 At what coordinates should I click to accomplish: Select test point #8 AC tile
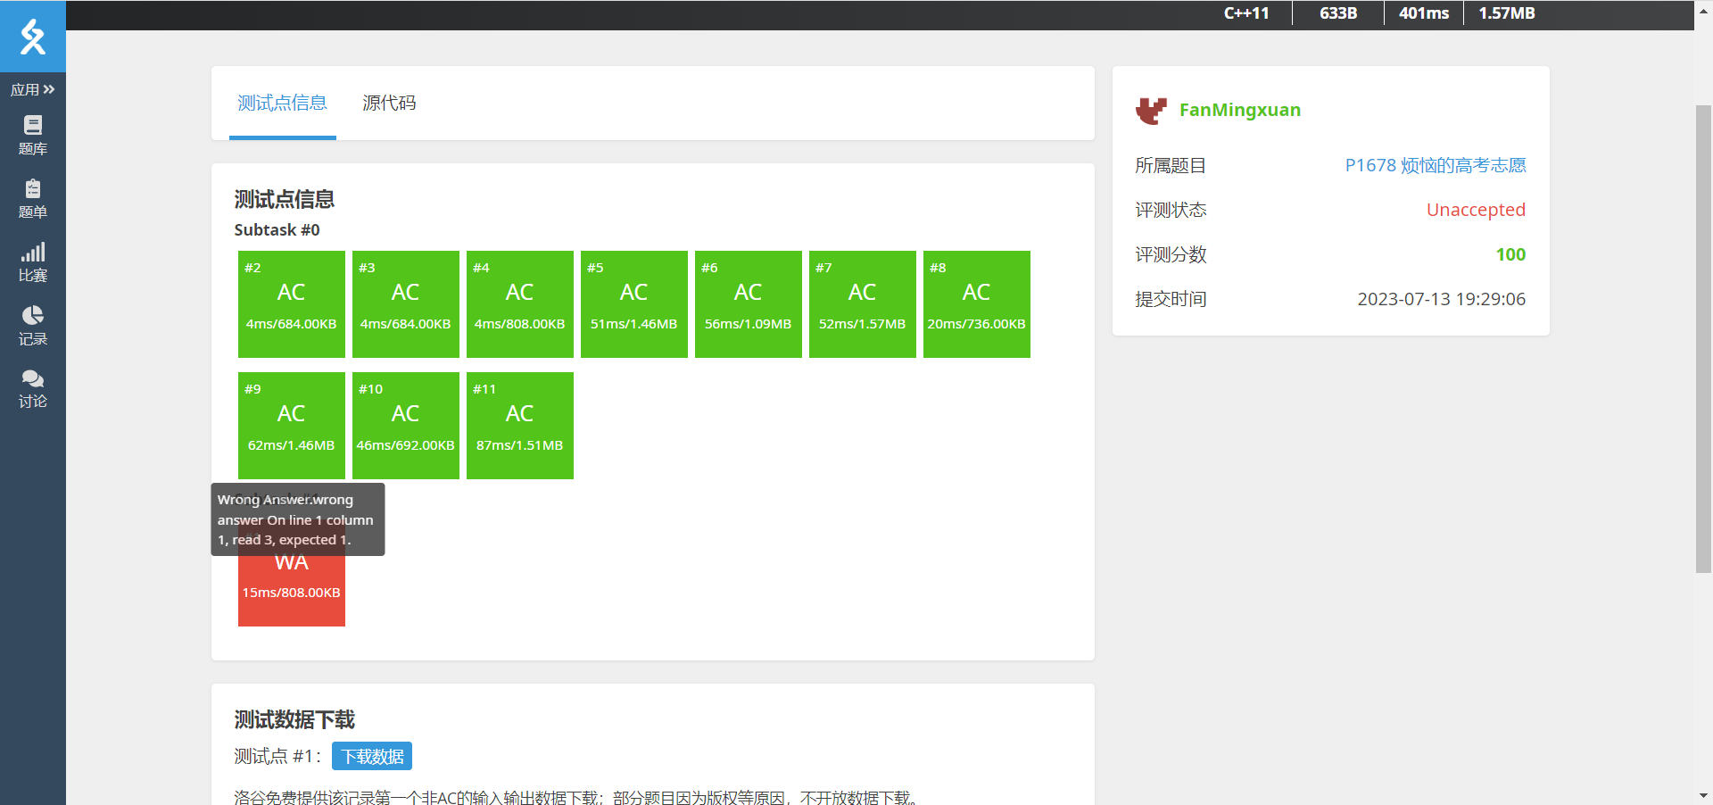(977, 304)
